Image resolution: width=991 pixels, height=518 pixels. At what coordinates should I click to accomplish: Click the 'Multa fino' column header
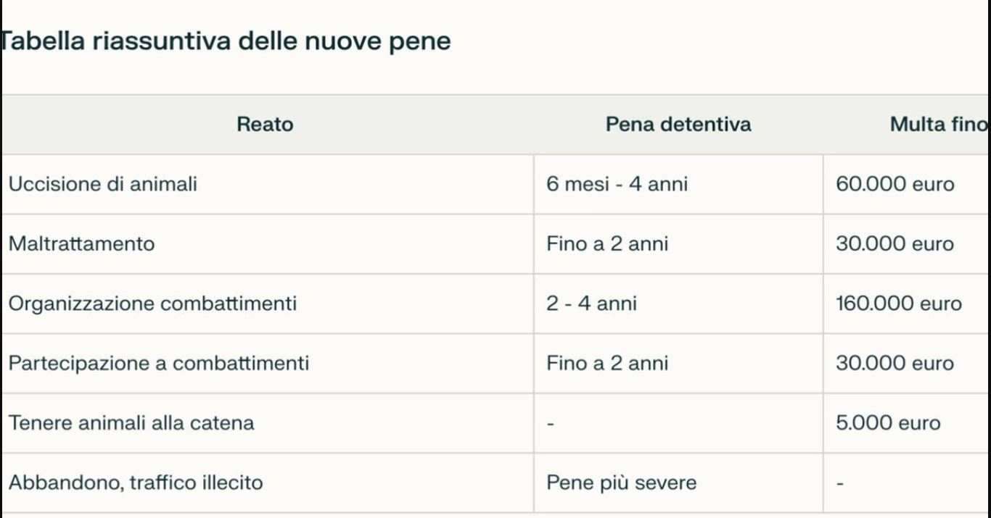pyautogui.click(x=939, y=125)
